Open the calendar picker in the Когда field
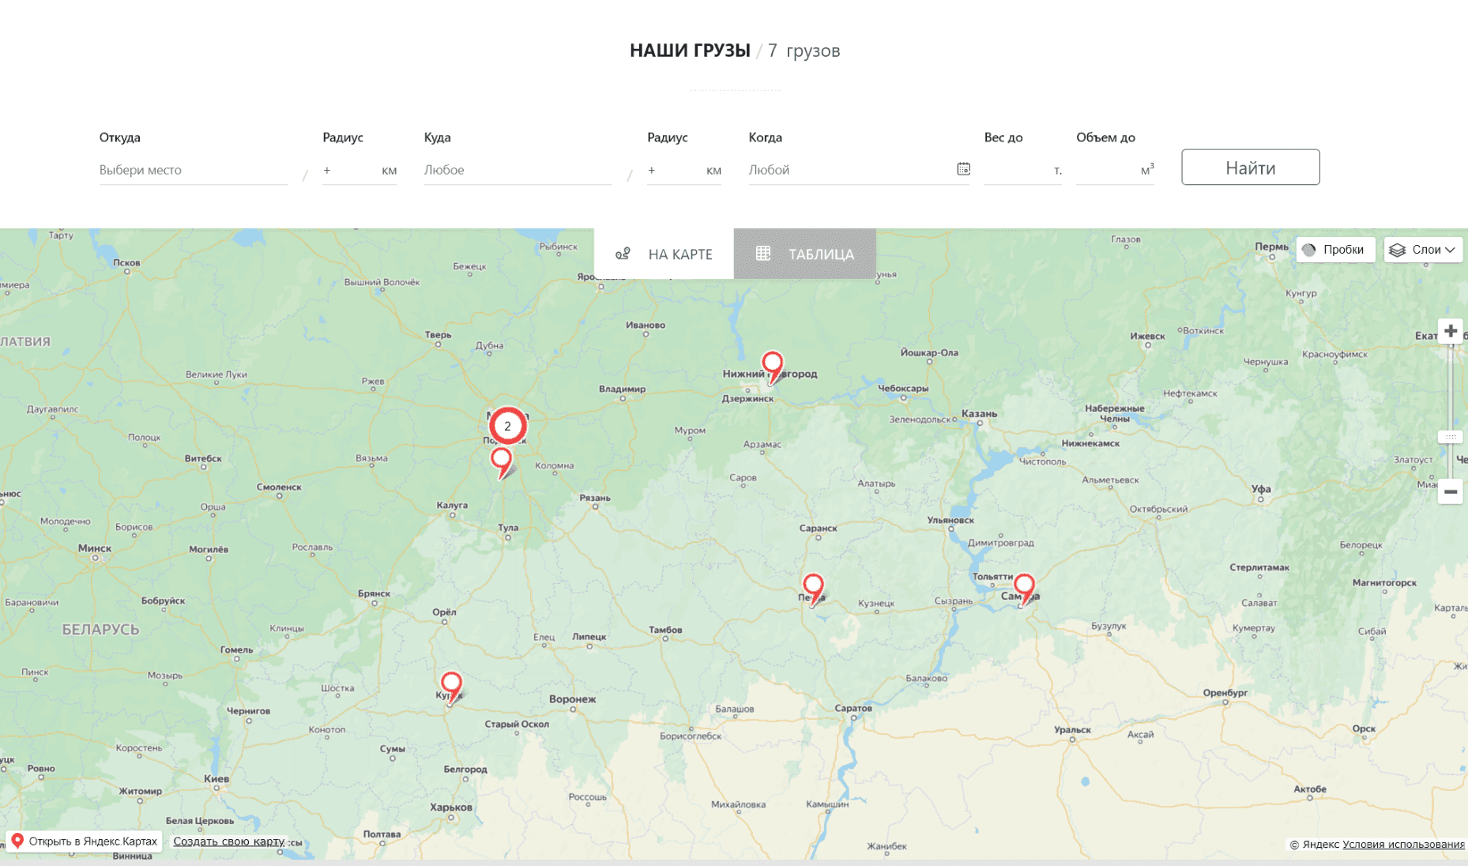 (963, 168)
